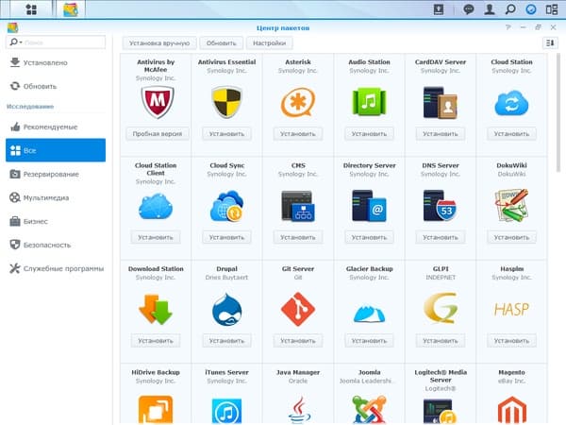Image resolution: width=566 pixels, height=425 pixels.
Task: Click the Antivirus by McAfee shield icon
Action: tap(157, 103)
